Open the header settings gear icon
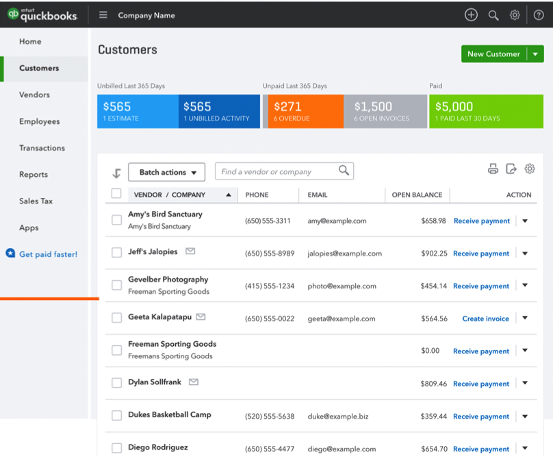 point(515,15)
